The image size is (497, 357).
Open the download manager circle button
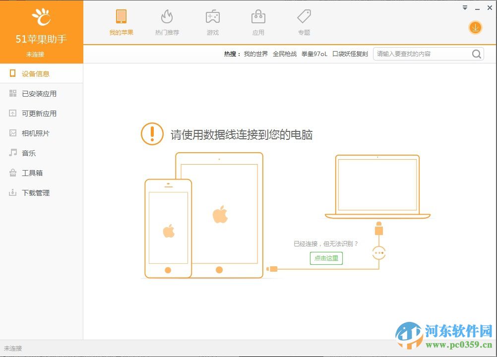pos(475,28)
